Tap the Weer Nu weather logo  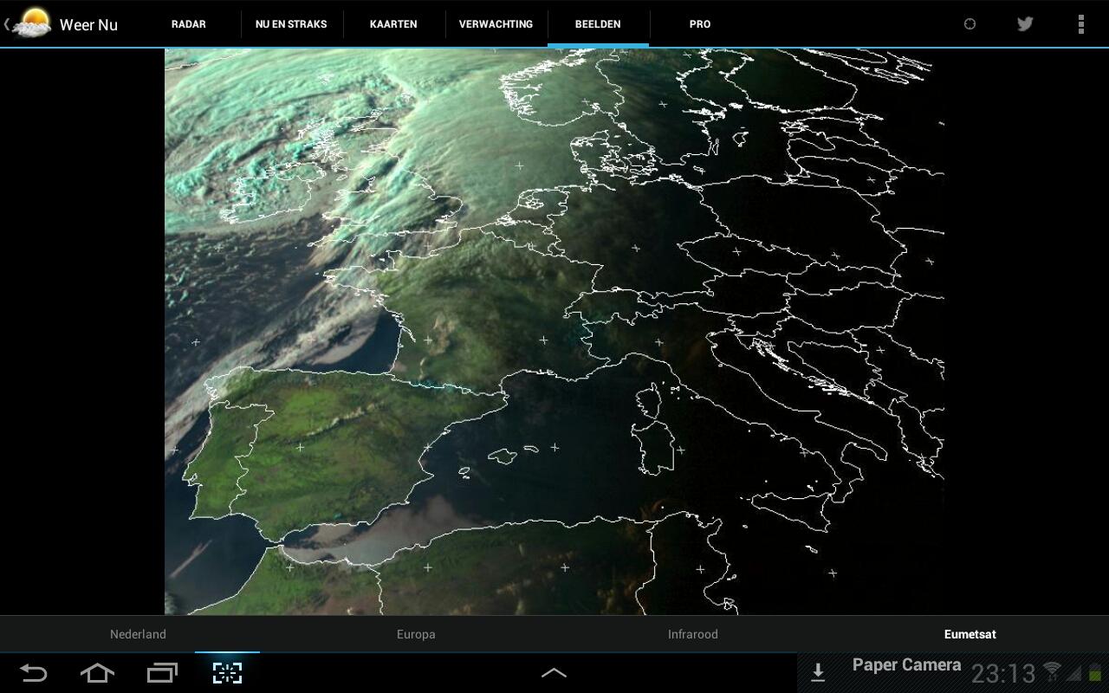click(x=33, y=23)
